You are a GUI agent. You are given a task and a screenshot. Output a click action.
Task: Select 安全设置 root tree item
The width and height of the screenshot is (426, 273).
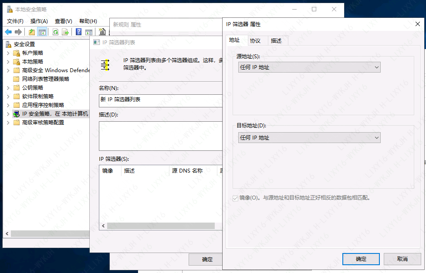[24, 44]
